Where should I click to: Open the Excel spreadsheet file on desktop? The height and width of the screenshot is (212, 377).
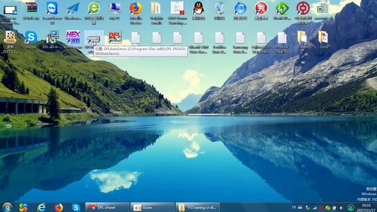[323, 11]
